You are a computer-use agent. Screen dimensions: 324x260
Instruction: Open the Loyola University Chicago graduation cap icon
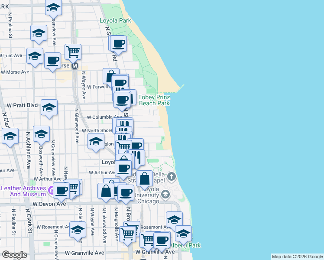point(165,194)
